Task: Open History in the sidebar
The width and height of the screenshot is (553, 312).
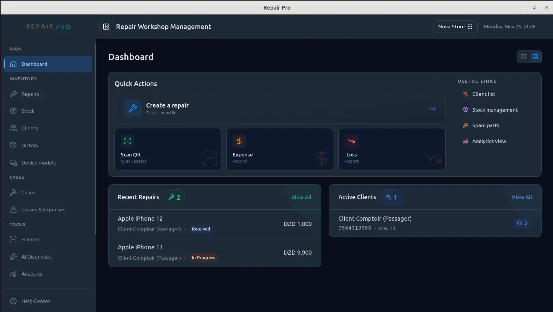Action: [48, 145]
